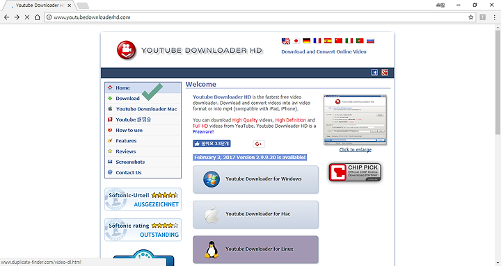Click the Softonic rating OUTSTANDING badge
501x266 pixels.
143,230
